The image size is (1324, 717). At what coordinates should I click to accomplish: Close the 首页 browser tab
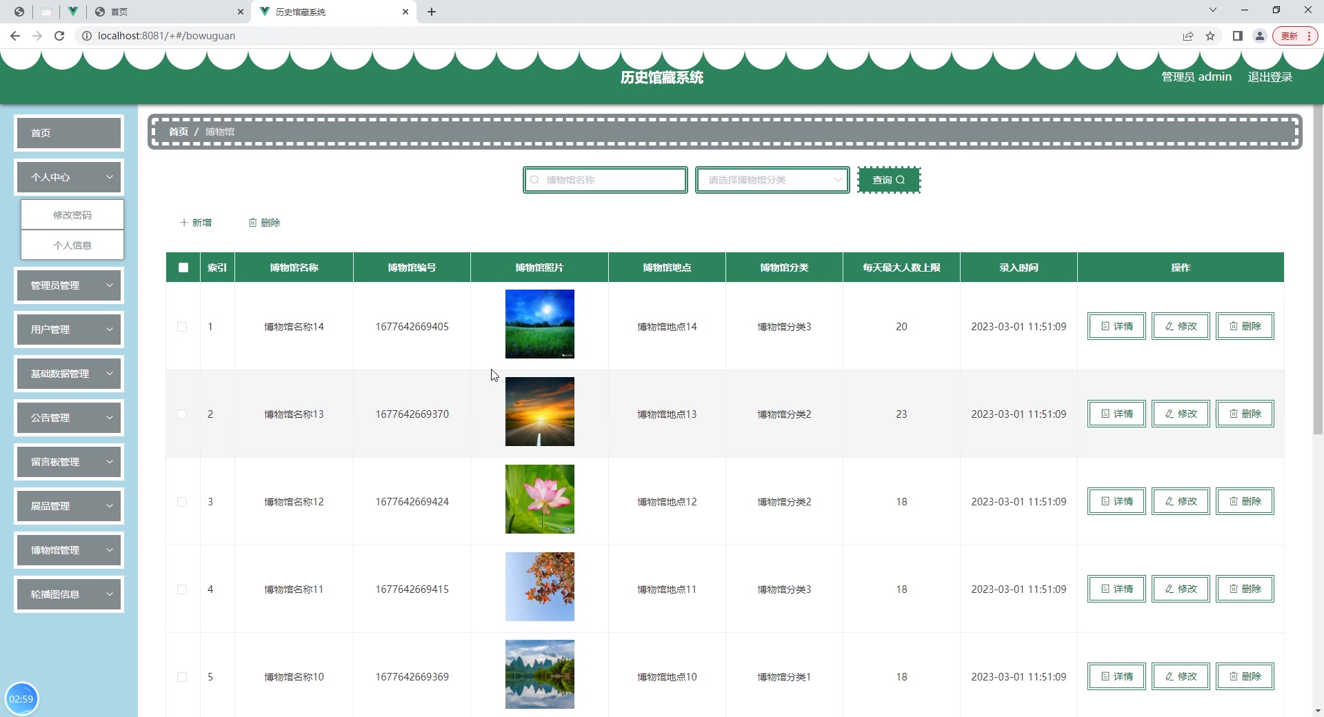click(x=240, y=12)
